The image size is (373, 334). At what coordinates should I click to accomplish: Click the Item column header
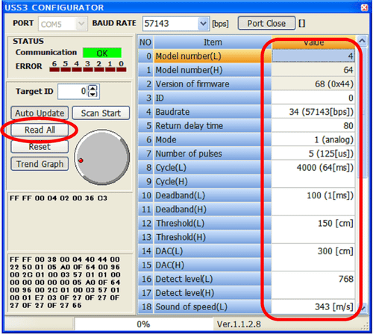[x=213, y=42]
